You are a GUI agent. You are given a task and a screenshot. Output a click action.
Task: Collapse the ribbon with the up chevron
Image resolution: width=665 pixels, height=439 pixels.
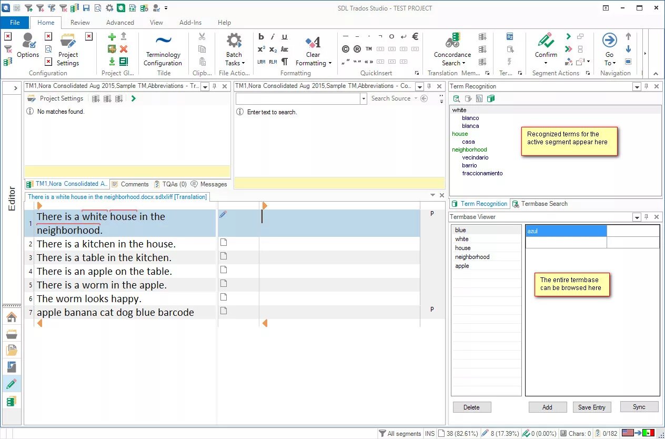pos(655,74)
